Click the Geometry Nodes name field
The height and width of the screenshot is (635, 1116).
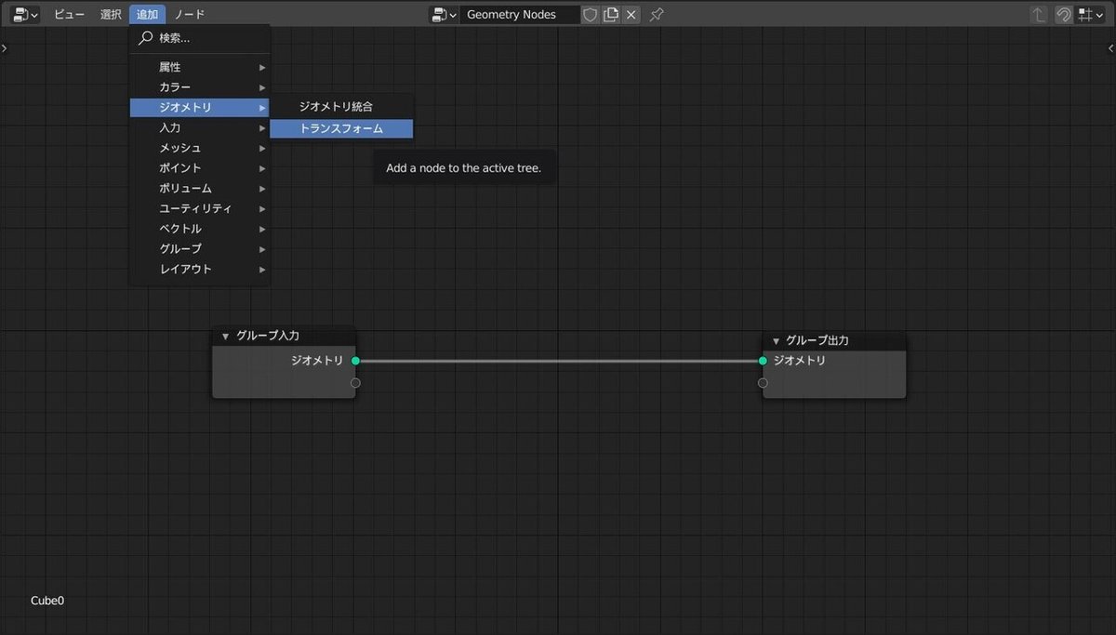pyautogui.click(x=519, y=15)
